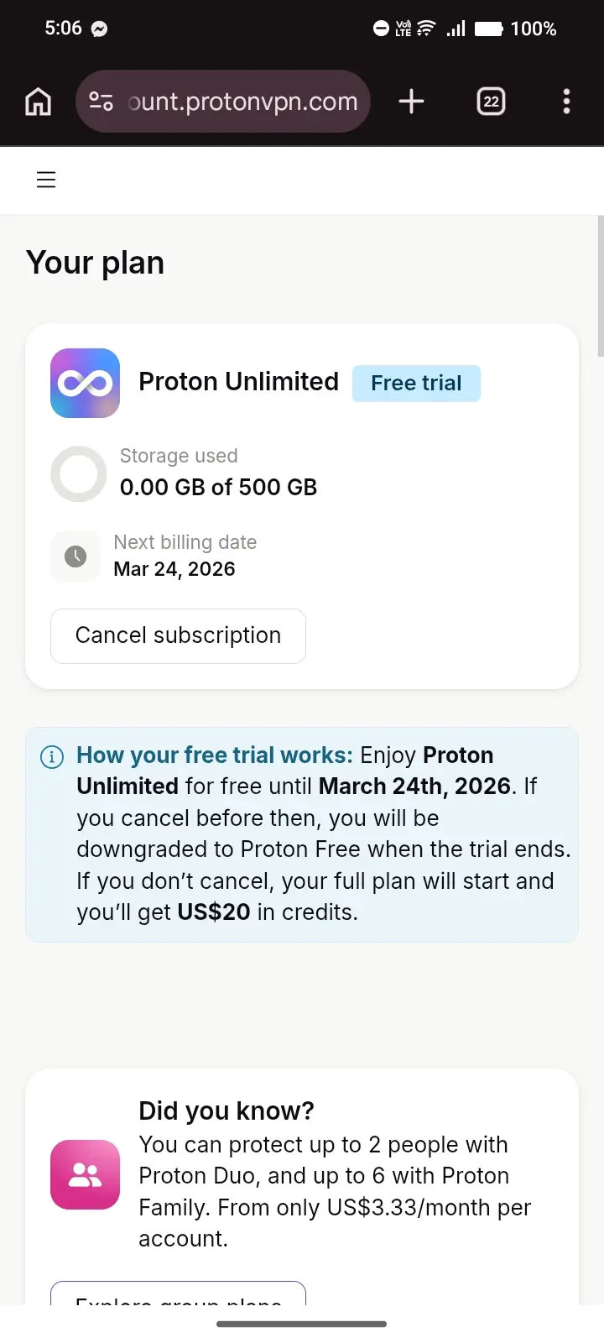Click the clock icon beside next billing date
The image size is (604, 1343).
tap(75, 556)
